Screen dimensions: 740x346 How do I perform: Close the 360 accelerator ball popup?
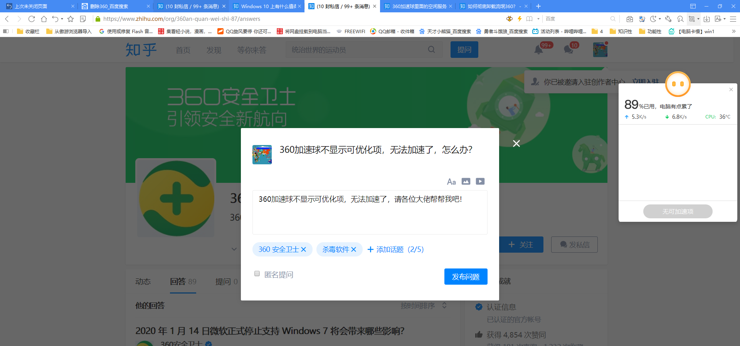(731, 89)
